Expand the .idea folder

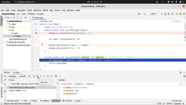(x=7, y=24)
